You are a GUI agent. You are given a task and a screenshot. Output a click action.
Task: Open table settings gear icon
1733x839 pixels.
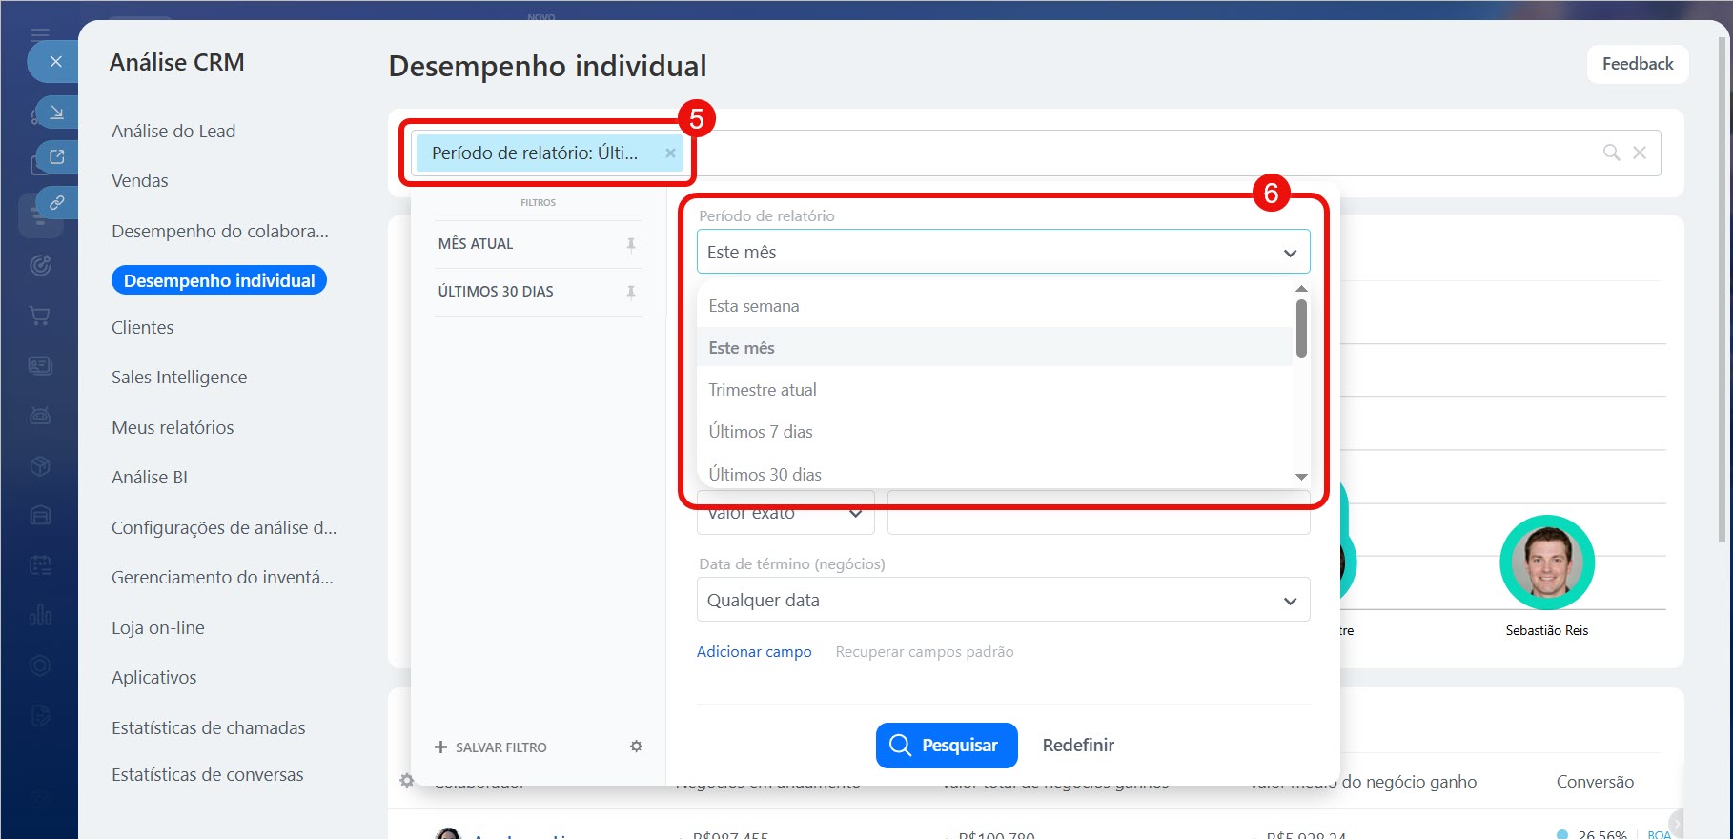(407, 780)
